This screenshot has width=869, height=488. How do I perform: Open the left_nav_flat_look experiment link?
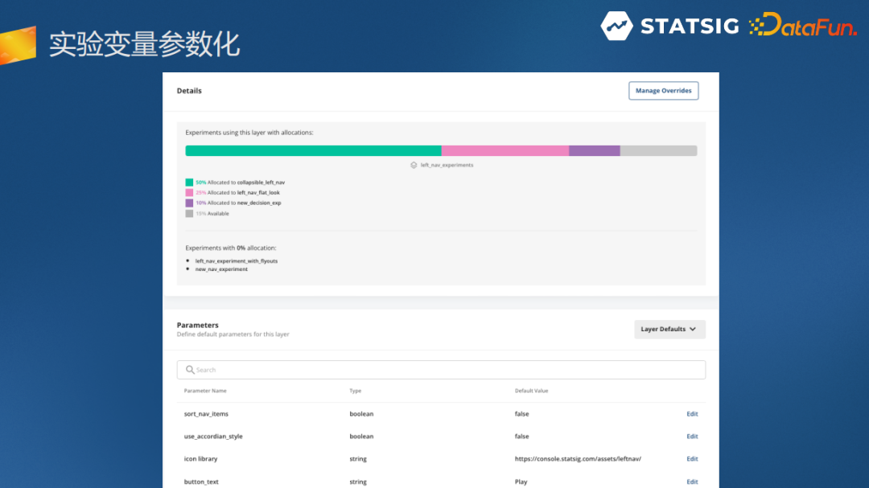[x=258, y=193]
